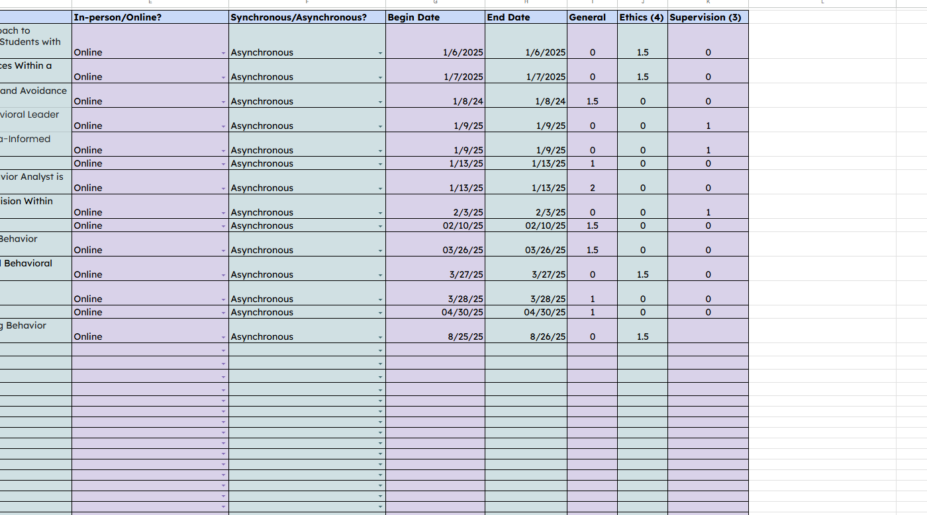927x515 pixels.
Task: Click the Begin Date cell showing 02/10/25
Action: click(435, 225)
